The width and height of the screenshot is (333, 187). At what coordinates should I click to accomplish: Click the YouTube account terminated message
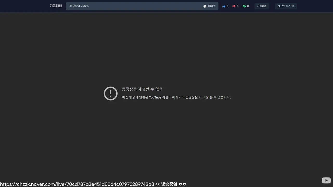[x=176, y=97]
